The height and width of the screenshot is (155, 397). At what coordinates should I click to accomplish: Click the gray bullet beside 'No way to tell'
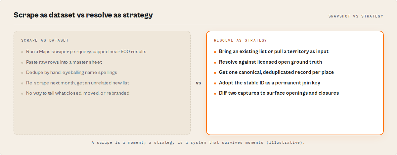point(22,93)
